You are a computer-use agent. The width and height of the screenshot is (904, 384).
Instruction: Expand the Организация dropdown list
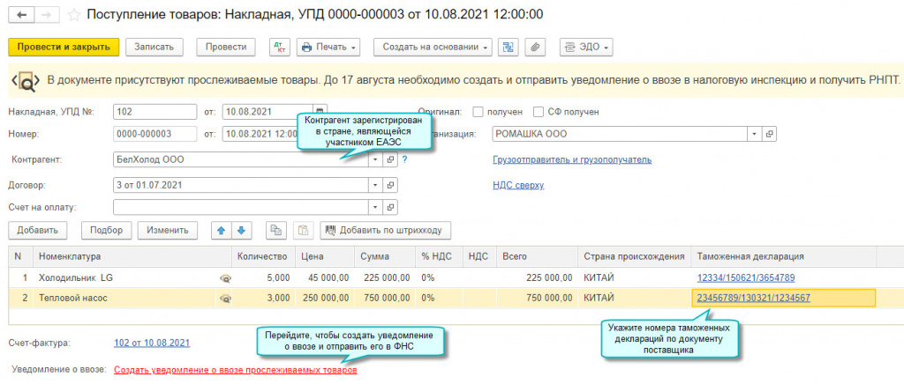[753, 134]
